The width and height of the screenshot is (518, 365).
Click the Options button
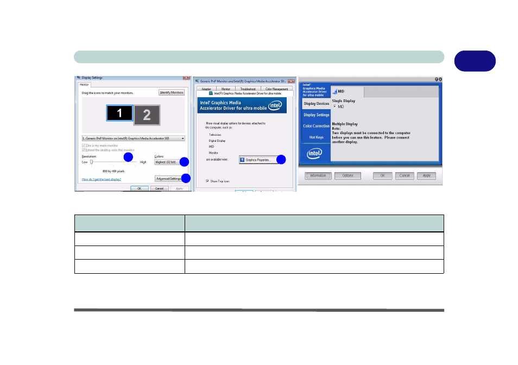(x=348, y=176)
